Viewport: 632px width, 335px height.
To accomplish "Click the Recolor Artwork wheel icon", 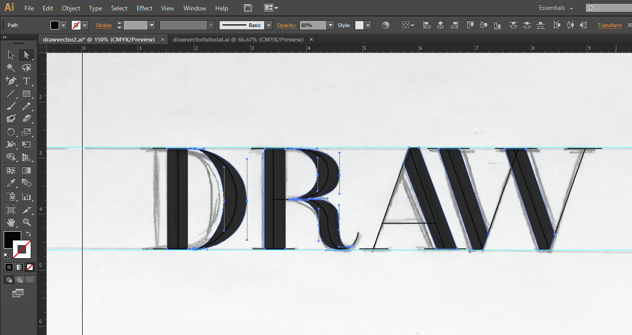I will click(x=385, y=25).
